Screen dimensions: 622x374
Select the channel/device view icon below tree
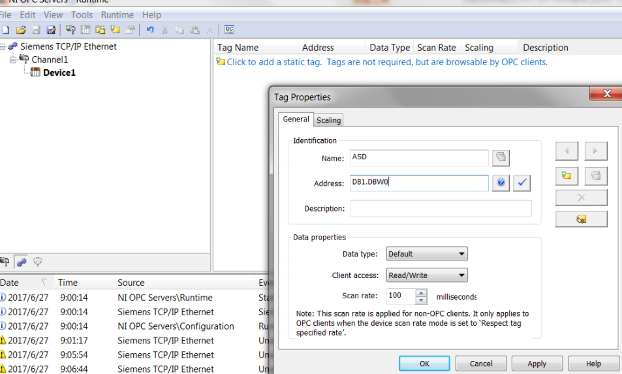5,262
